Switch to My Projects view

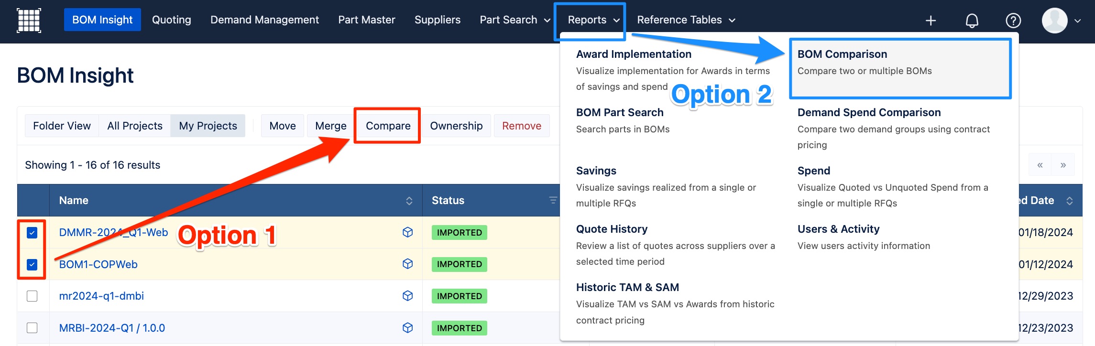[208, 126]
